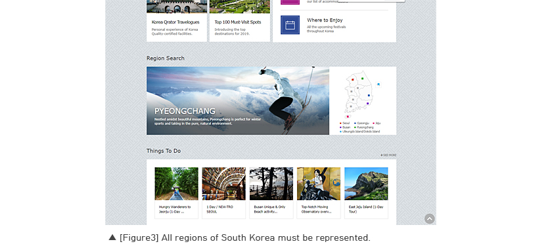Select the pink Jeju marker on map
The width and height of the screenshot is (552, 246).
click(348, 117)
